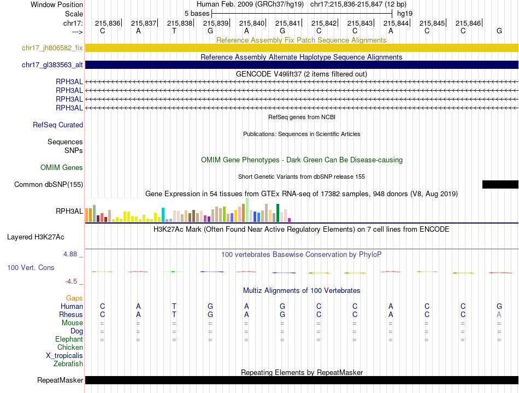The width and height of the screenshot is (519, 393).
Task: Open Short Genetic Variants from dbSNP release 155 title
Action: point(302,177)
